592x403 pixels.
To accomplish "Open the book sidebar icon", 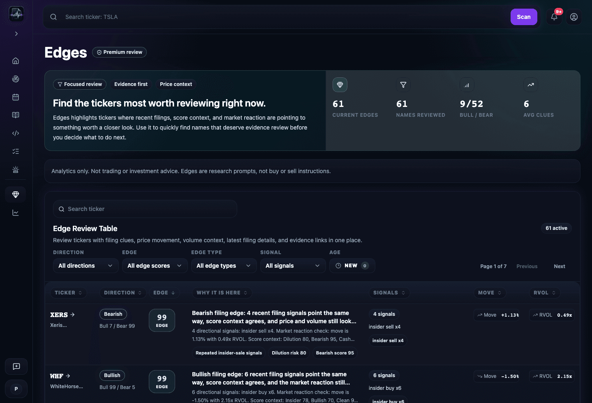I will tap(16, 115).
